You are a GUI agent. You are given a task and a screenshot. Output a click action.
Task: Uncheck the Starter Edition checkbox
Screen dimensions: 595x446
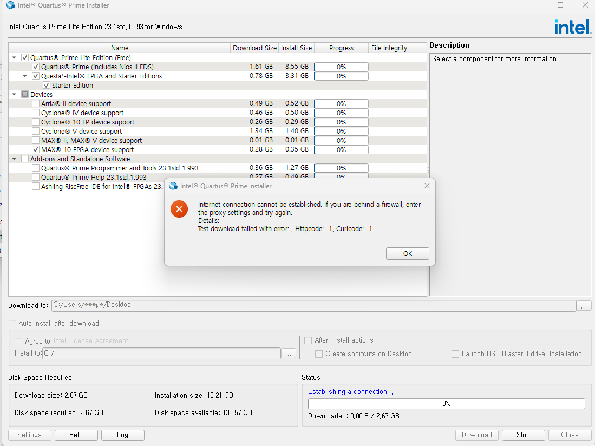point(47,86)
